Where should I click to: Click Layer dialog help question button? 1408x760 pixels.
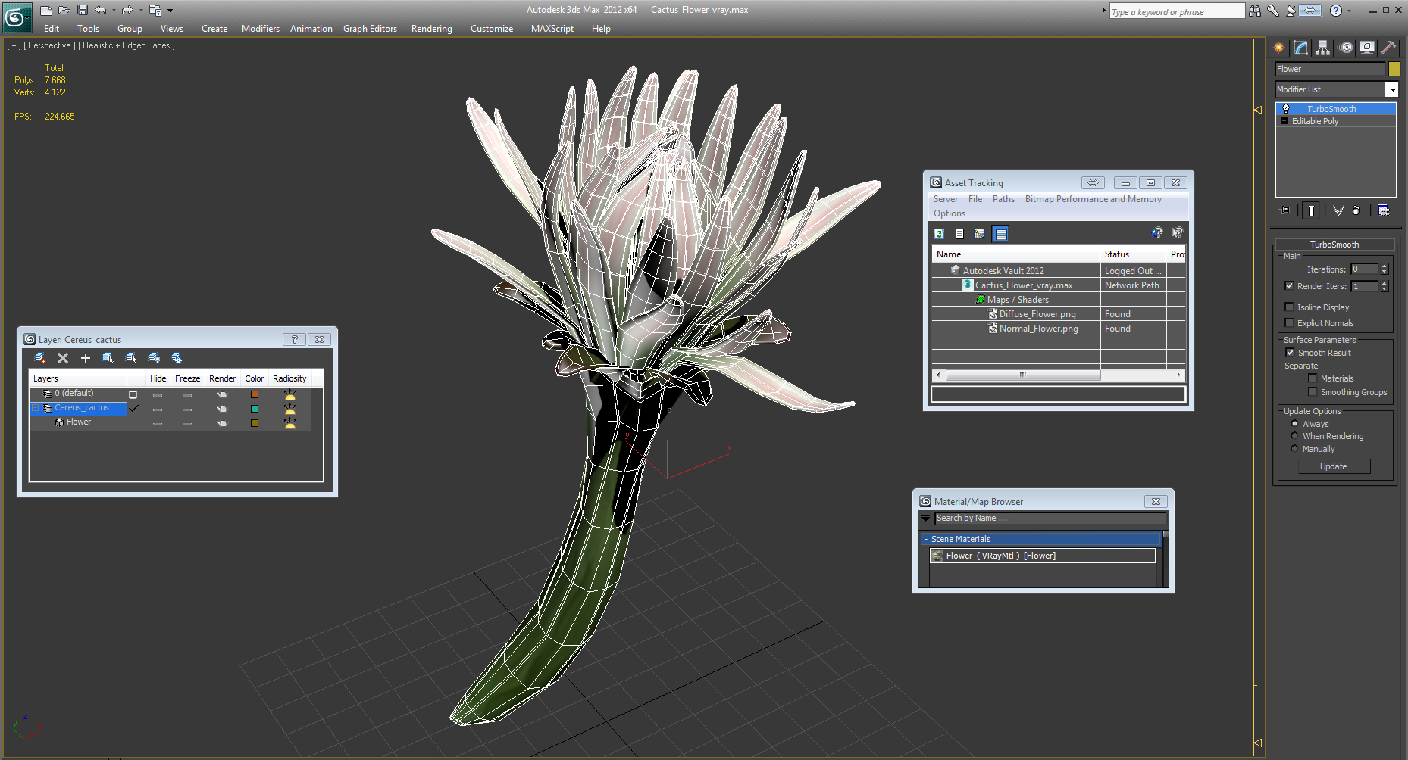(294, 339)
